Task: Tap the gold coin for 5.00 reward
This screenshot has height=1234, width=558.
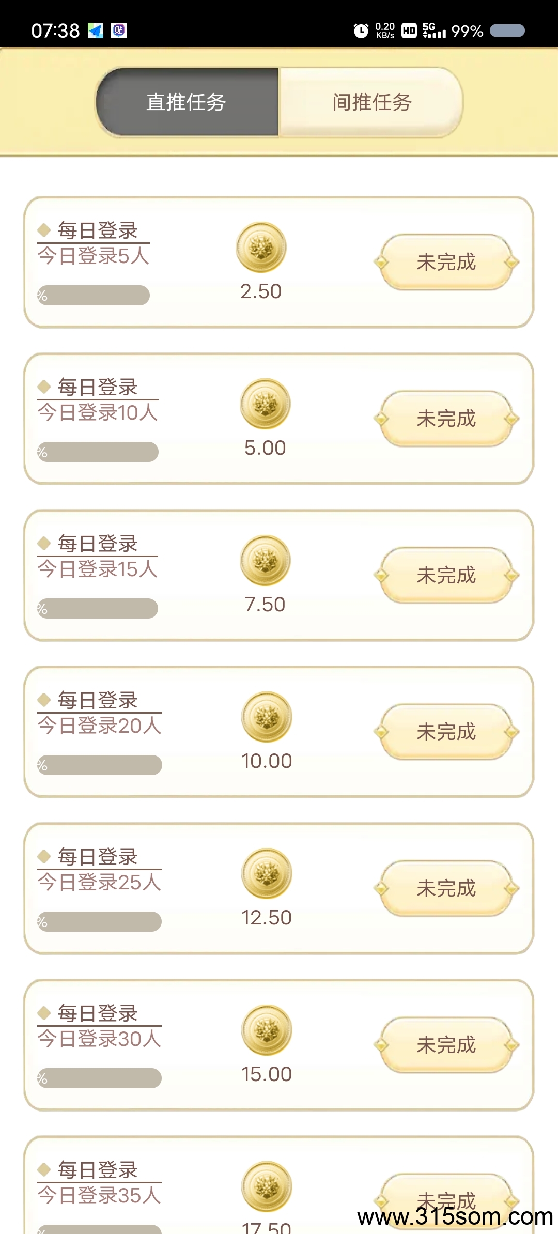Action: [265, 404]
